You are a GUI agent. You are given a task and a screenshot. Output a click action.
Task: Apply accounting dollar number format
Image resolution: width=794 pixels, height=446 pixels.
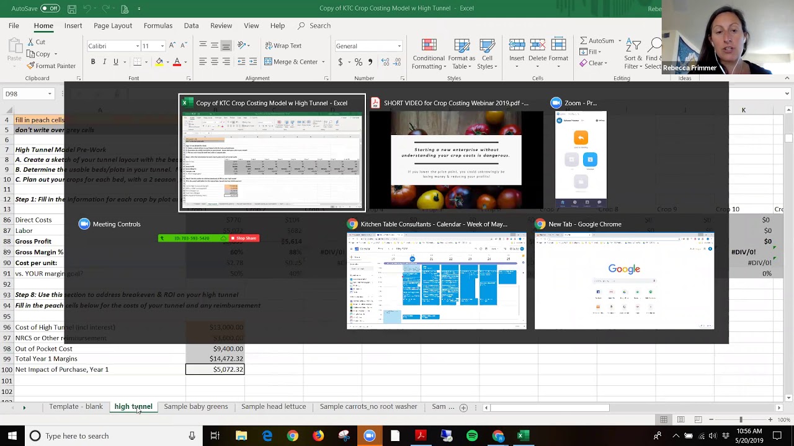pyautogui.click(x=340, y=62)
